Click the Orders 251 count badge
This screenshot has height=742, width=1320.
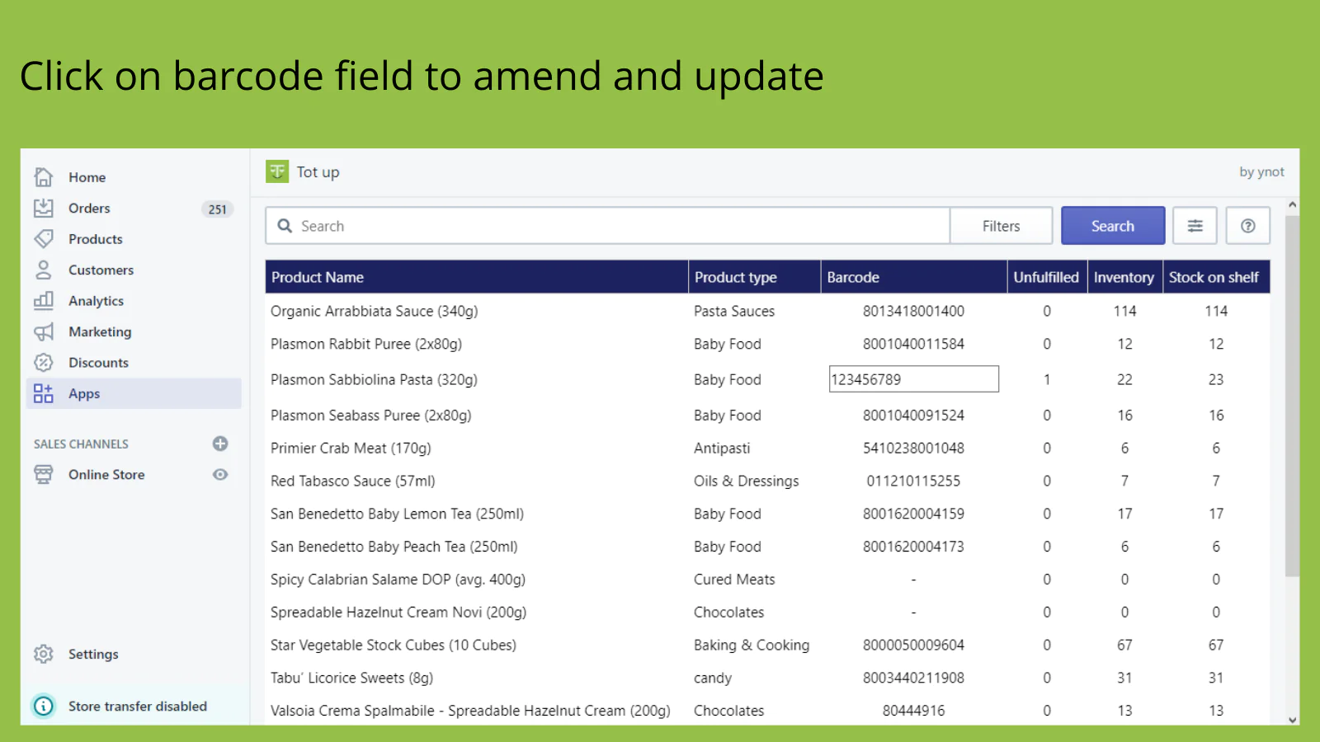coord(218,209)
